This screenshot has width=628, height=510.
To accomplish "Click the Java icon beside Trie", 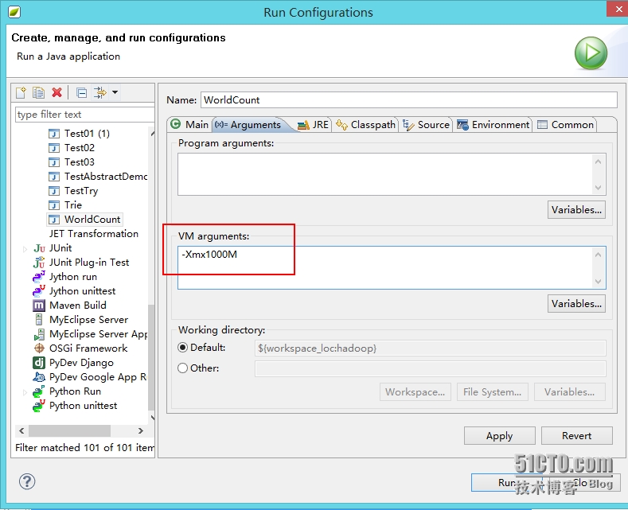I will point(53,205).
